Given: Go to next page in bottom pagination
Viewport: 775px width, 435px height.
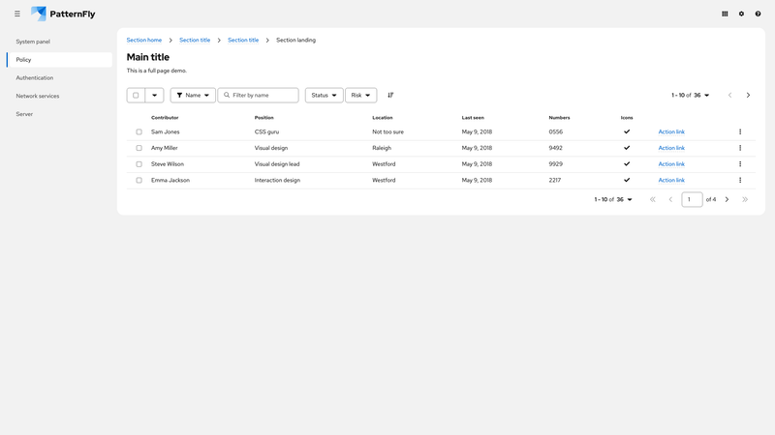Looking at the screenshot, I should point(727,199).
